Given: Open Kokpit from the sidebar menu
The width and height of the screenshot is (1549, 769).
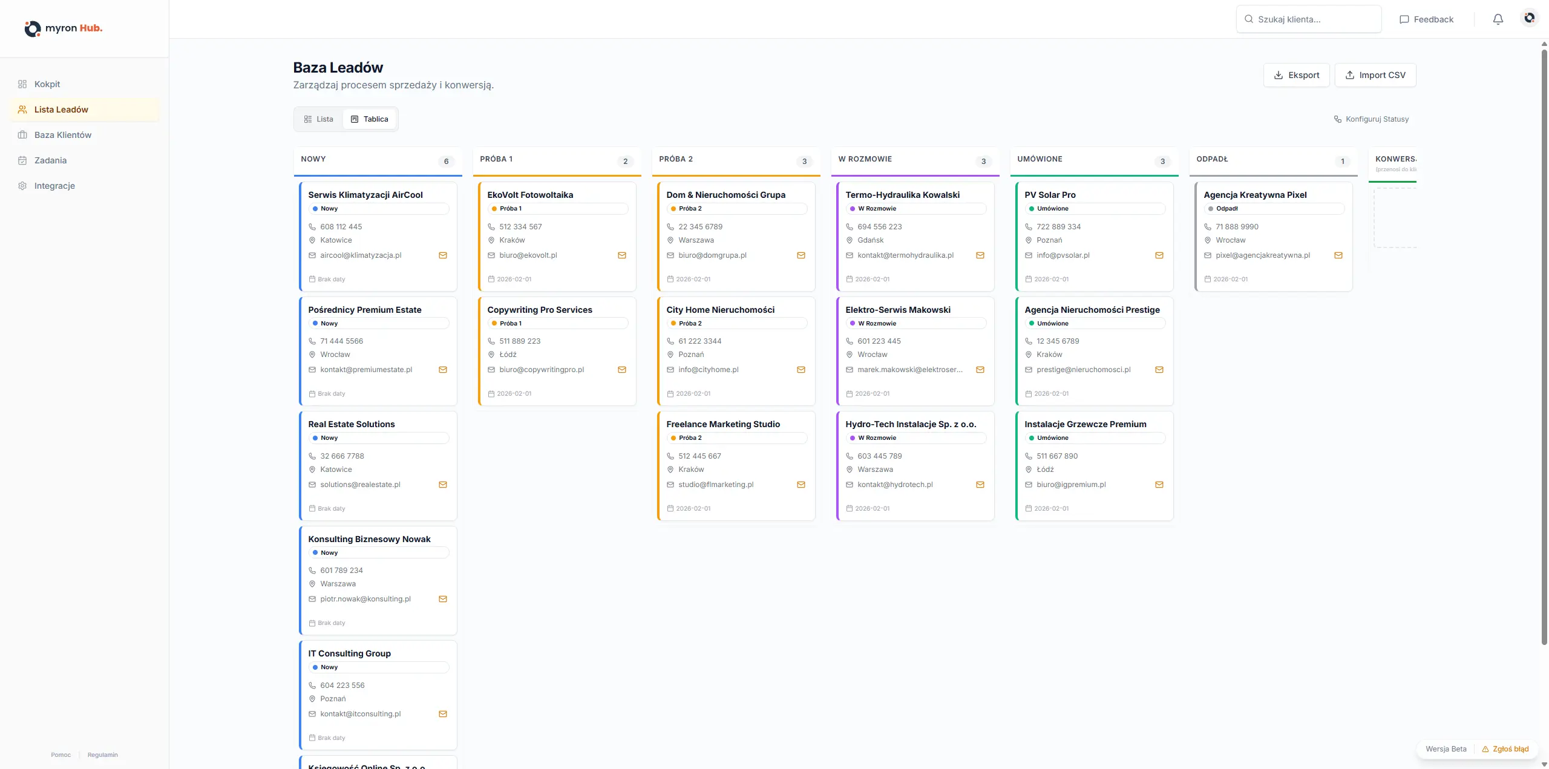Looking at the screenshot, I should click(47, 84).
